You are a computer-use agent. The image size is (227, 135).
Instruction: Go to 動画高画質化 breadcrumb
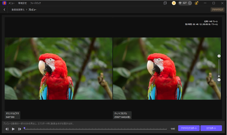[18, 10]
